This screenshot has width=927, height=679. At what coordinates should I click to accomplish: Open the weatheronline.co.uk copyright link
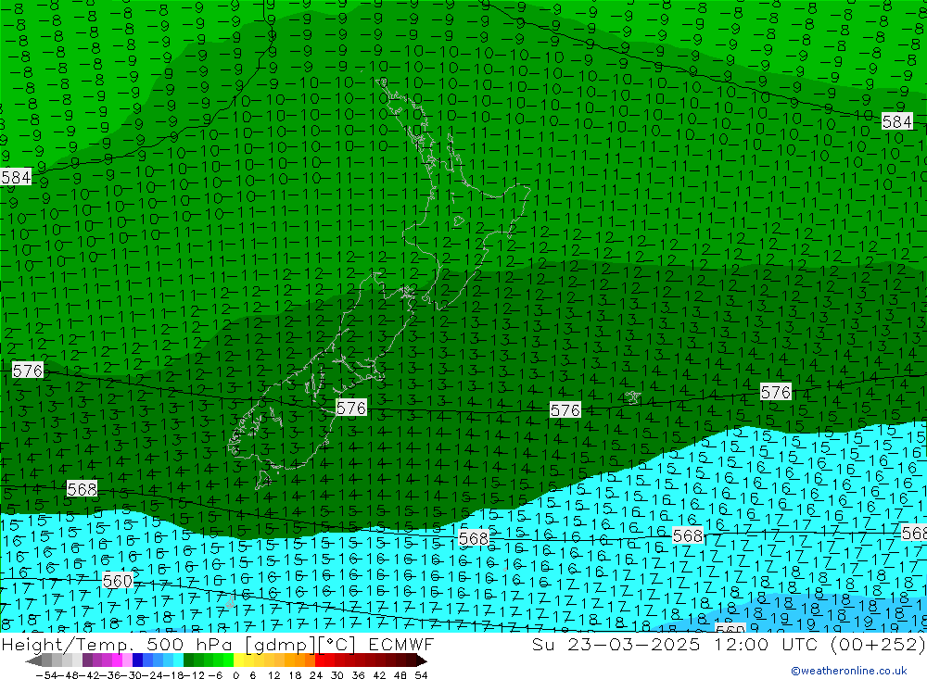[x=848, y=671]
